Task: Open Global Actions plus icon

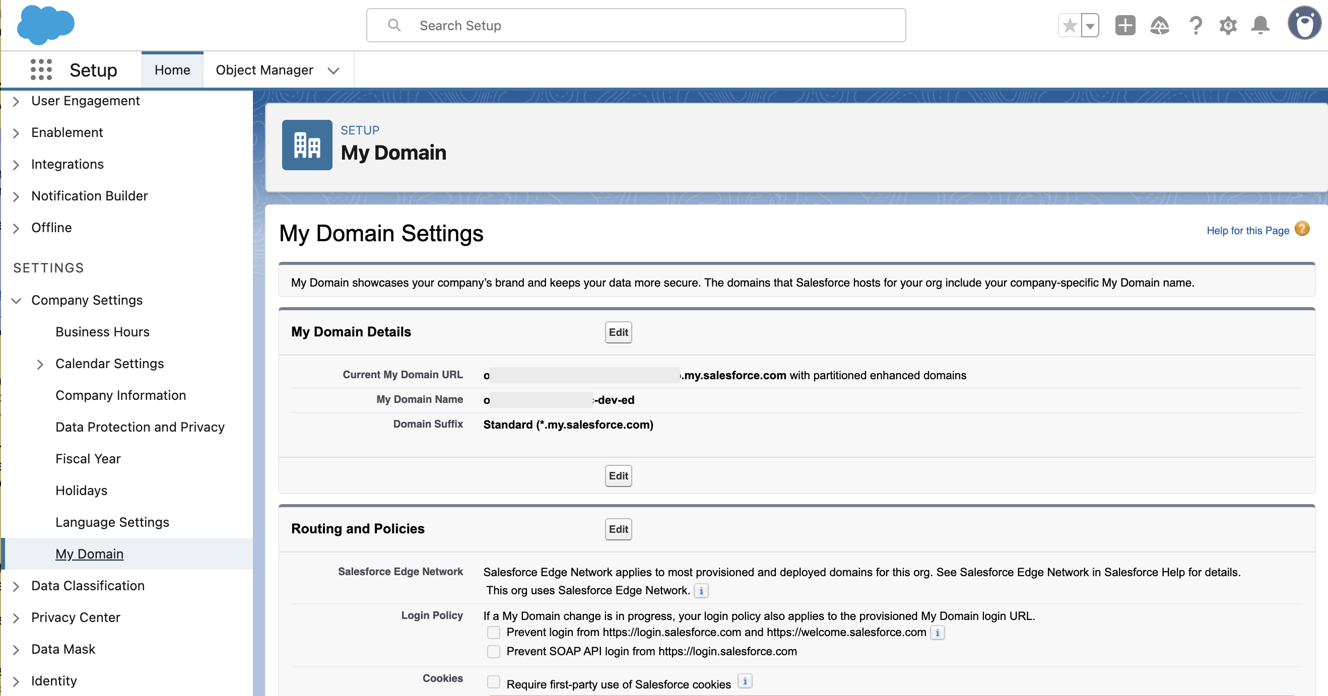Action: pyautogui.click(x=1125, y=25)
